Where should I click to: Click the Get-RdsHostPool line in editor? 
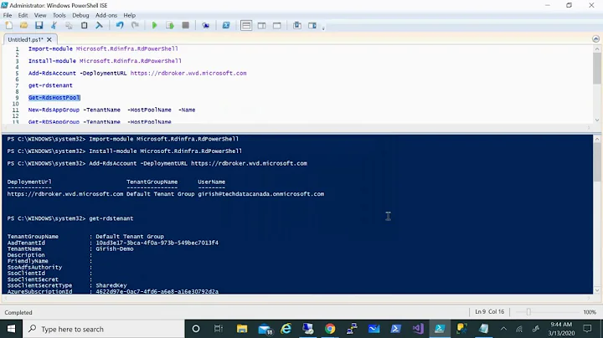click(54, 98)
